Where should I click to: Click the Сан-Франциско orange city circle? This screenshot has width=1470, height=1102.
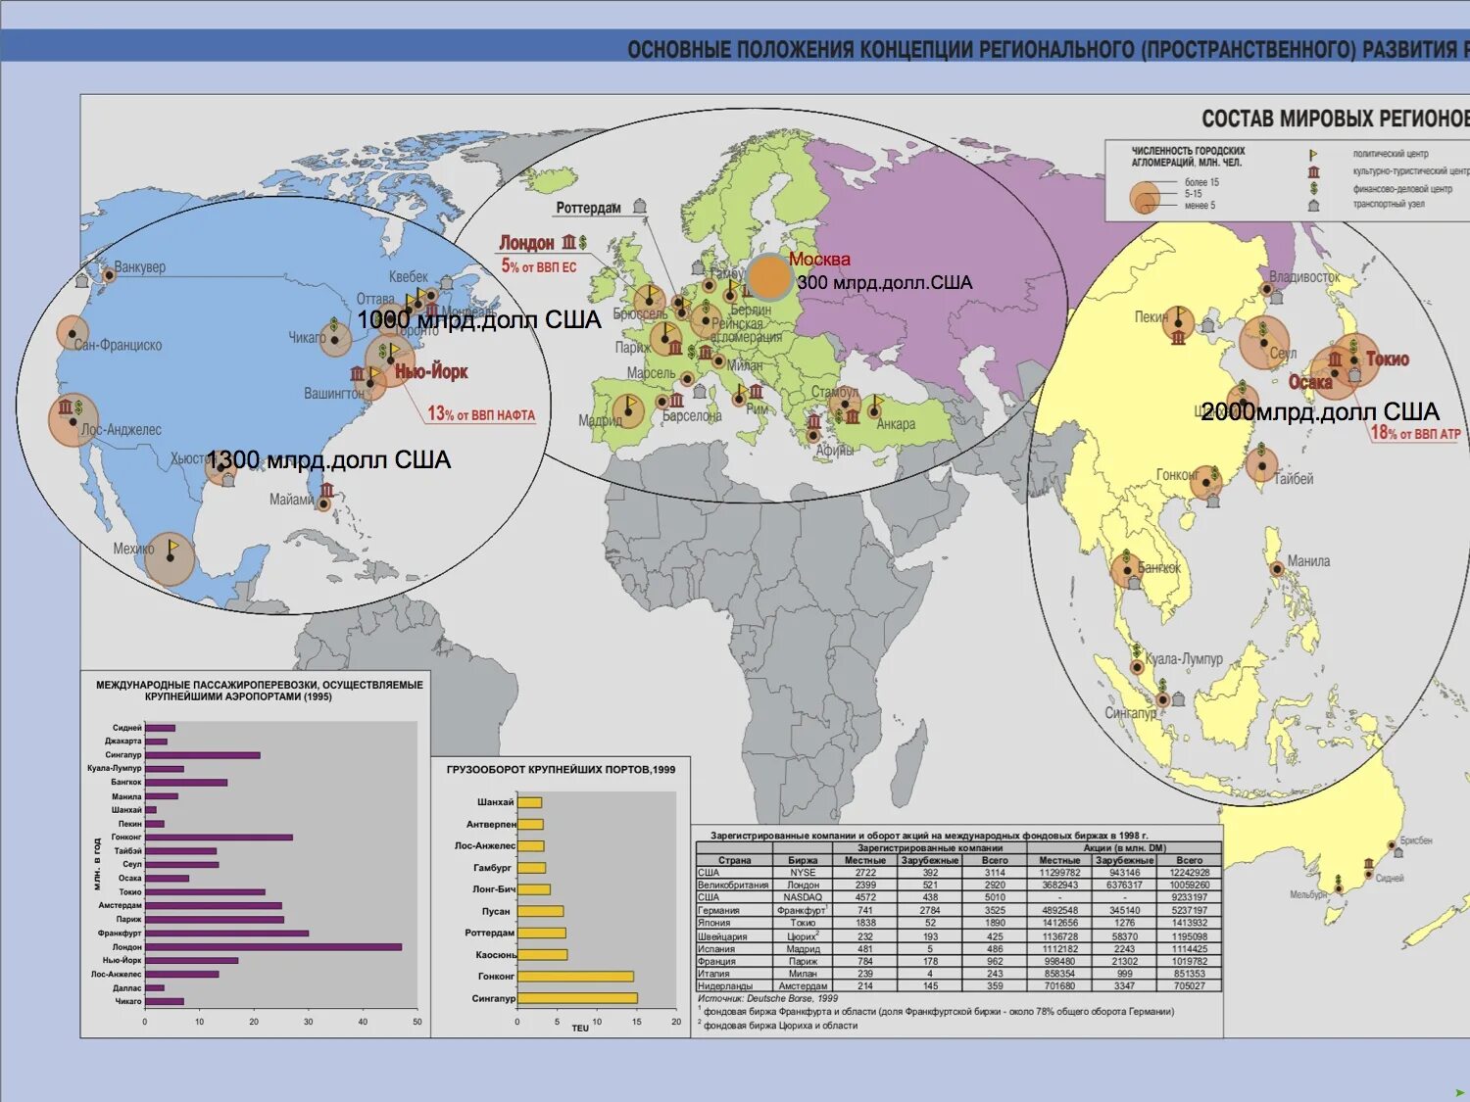(72, 334)
